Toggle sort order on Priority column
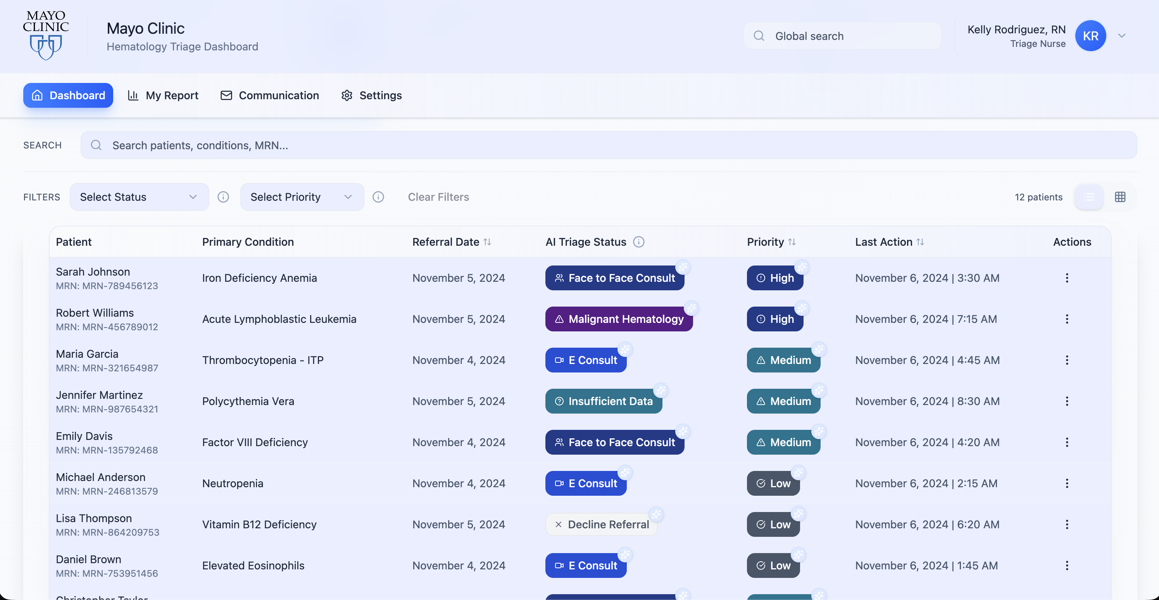Viewport: 1159px width, 600px height. coord(792,242)
